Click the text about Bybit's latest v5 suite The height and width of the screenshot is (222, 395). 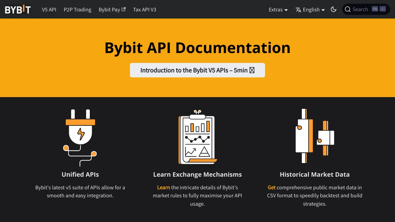click(x=80, y=191)
